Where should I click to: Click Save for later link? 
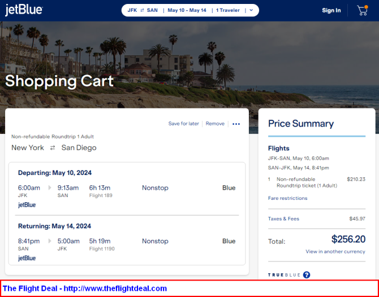pyautogui.click(x=183, y=124)
